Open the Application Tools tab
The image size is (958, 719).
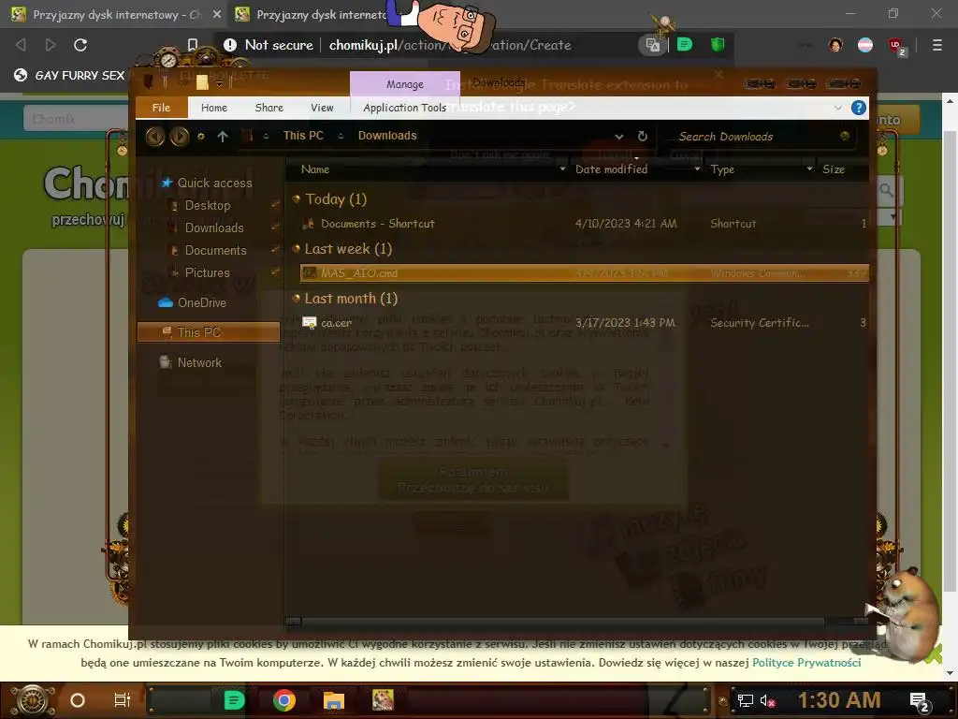[404, 108]
